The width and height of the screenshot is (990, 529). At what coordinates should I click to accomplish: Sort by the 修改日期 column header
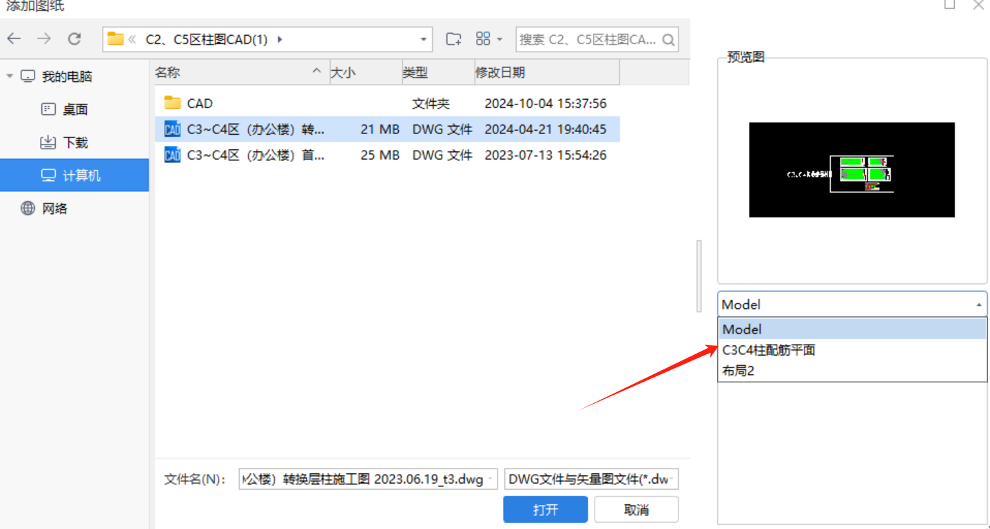click(546, 72)
